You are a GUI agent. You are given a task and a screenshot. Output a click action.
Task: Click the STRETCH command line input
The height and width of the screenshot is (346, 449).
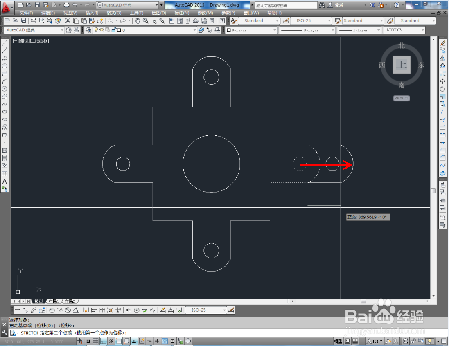[228, 333]
